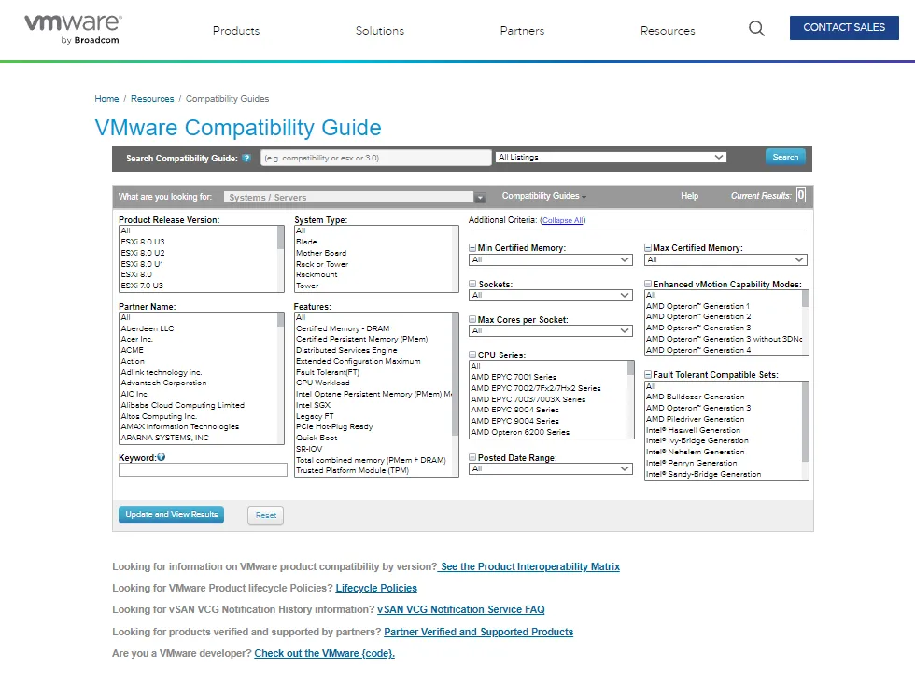The image size is (915, 683).
Task: Select Intel Haswell Generation fault tolerant set
Action: click(693, 430)
